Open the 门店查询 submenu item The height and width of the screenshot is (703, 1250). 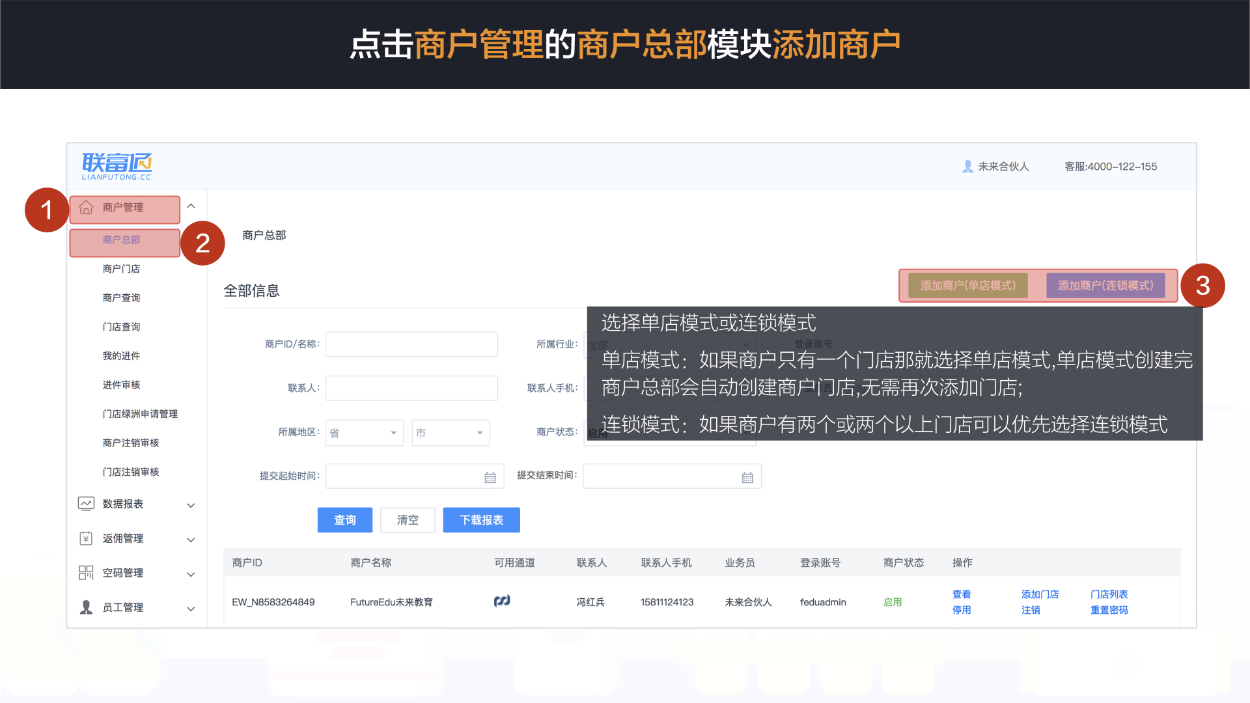point(121,327)
